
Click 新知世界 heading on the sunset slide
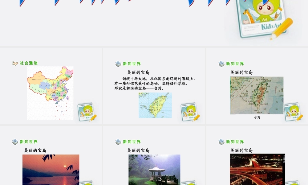pos(29,142)
